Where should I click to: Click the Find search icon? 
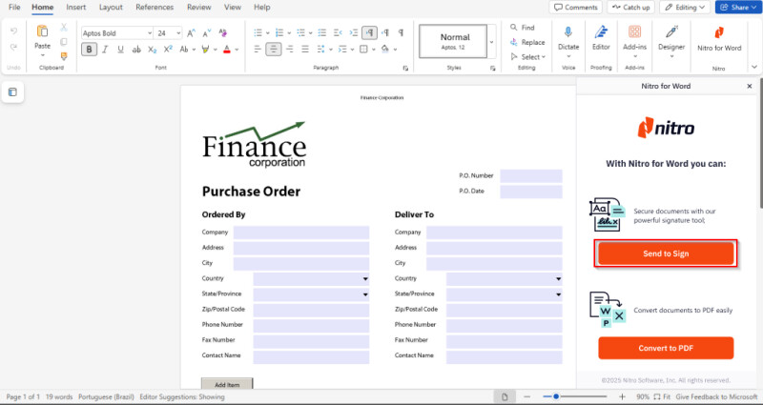(x=513, y=28)
